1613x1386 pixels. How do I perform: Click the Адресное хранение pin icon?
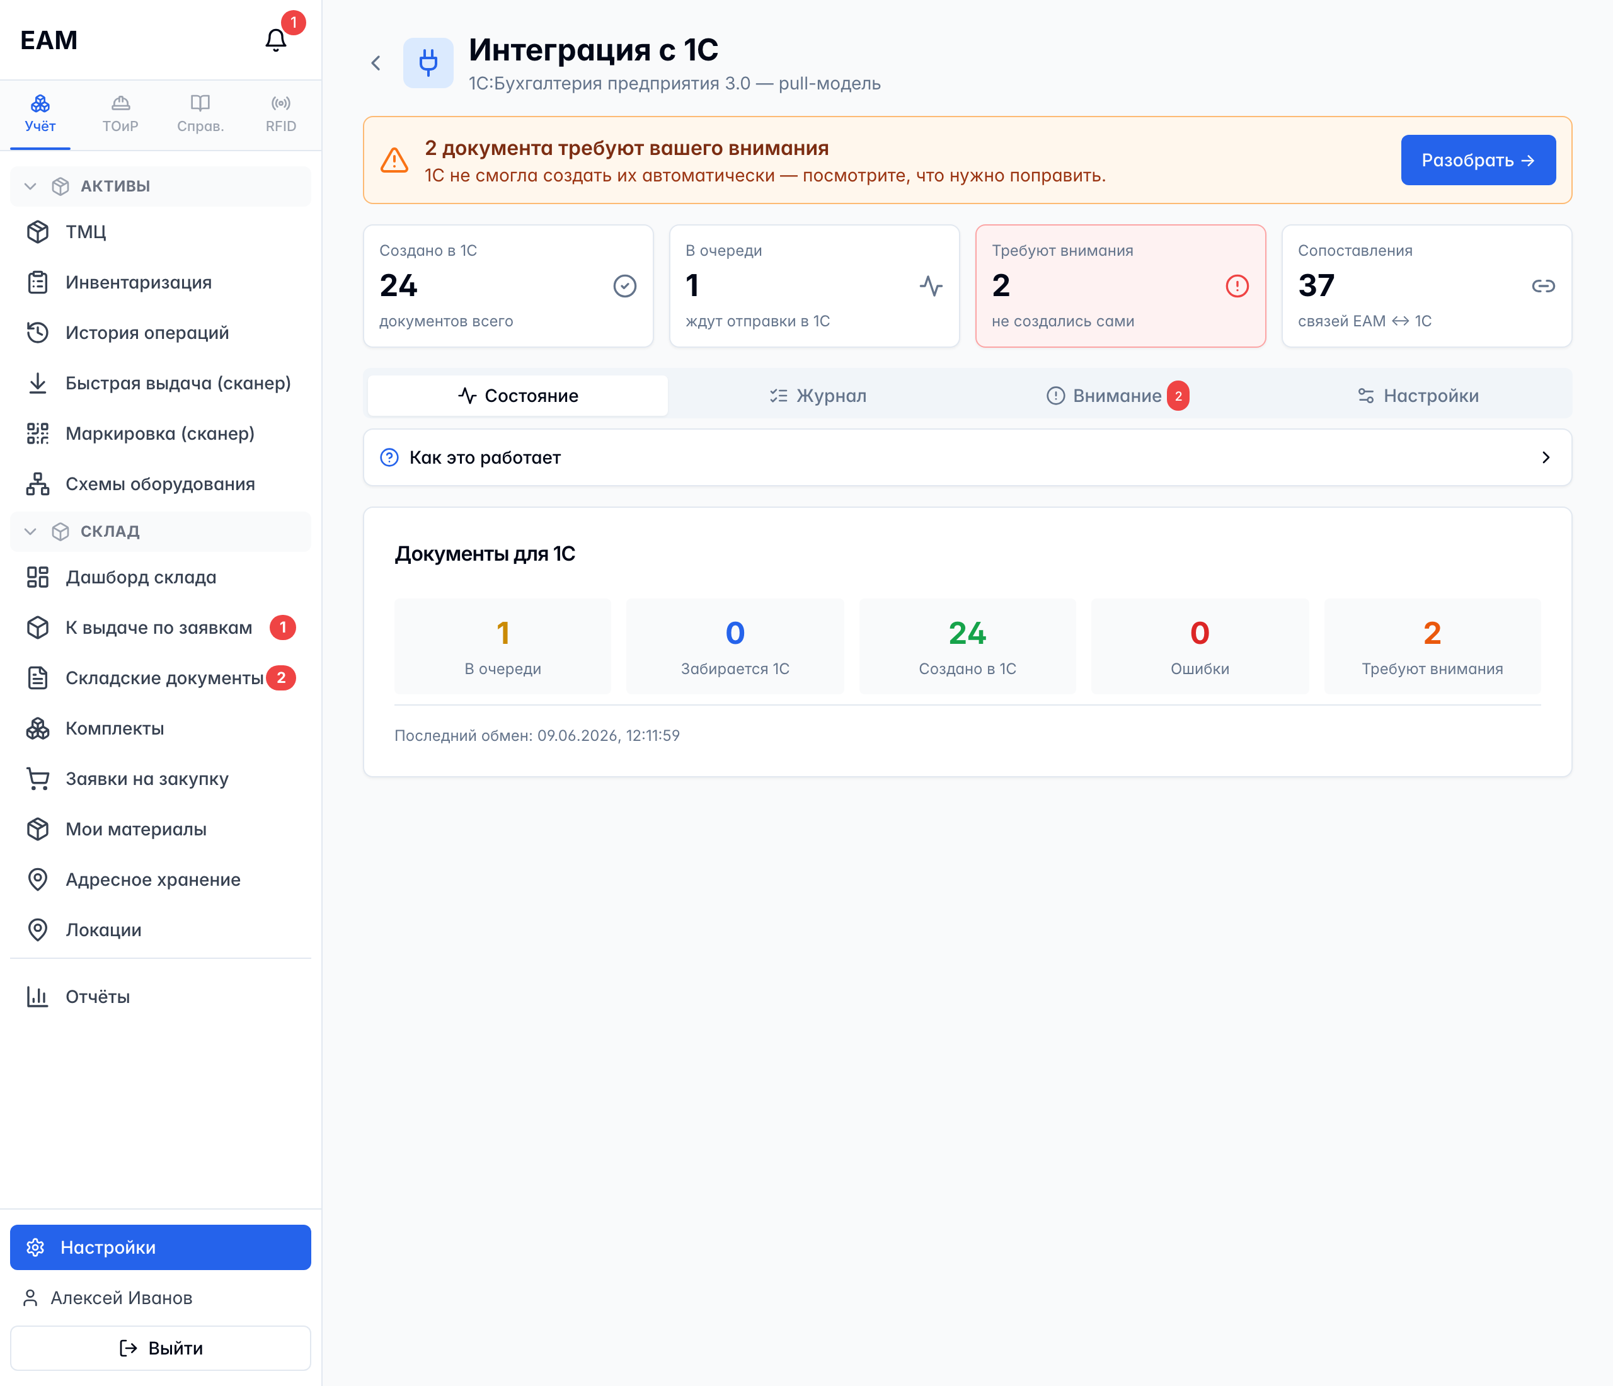coord(37,879)
